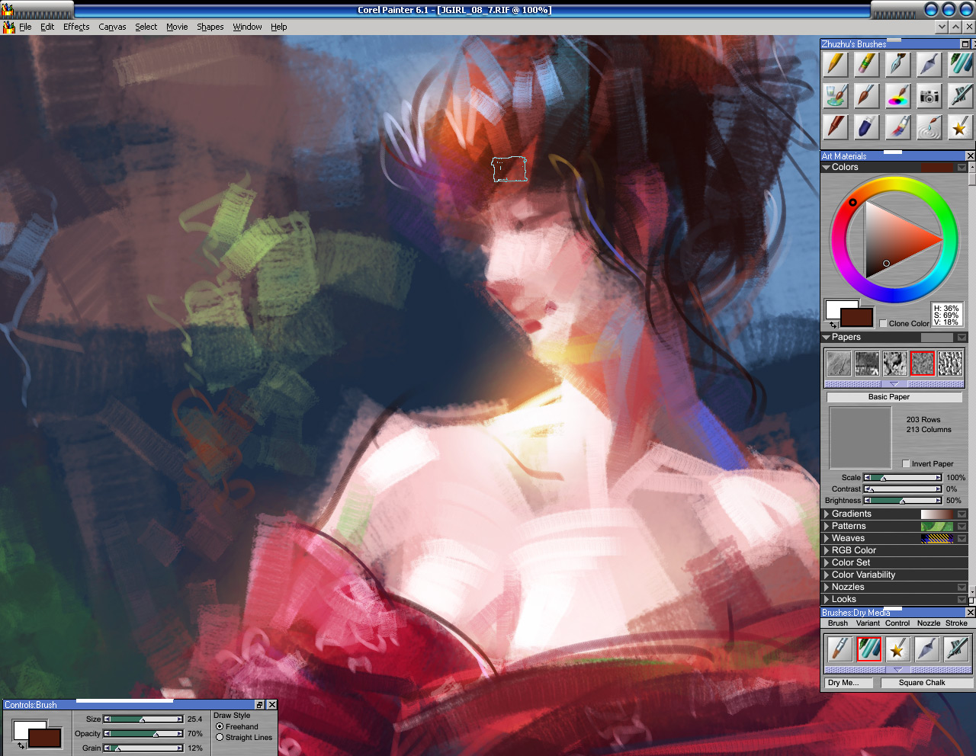976x756 pixels.
Task: Select the airbrush in Zhuzhu's Brushes
Action: pos(960,96)
